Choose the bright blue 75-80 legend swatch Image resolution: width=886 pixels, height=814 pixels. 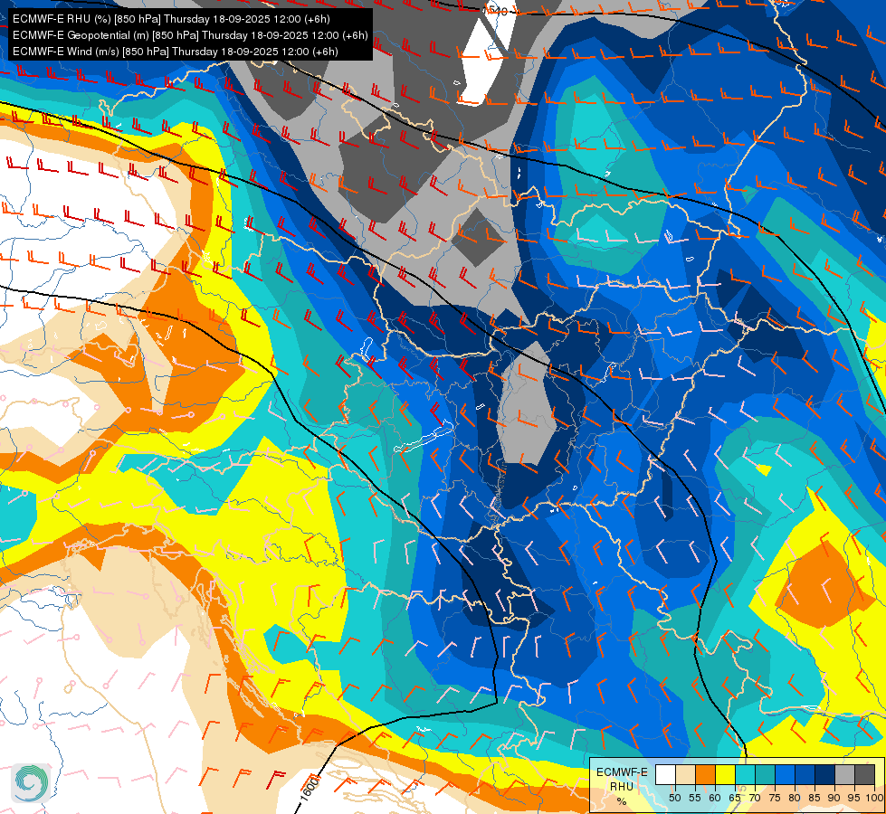(785, 774)
